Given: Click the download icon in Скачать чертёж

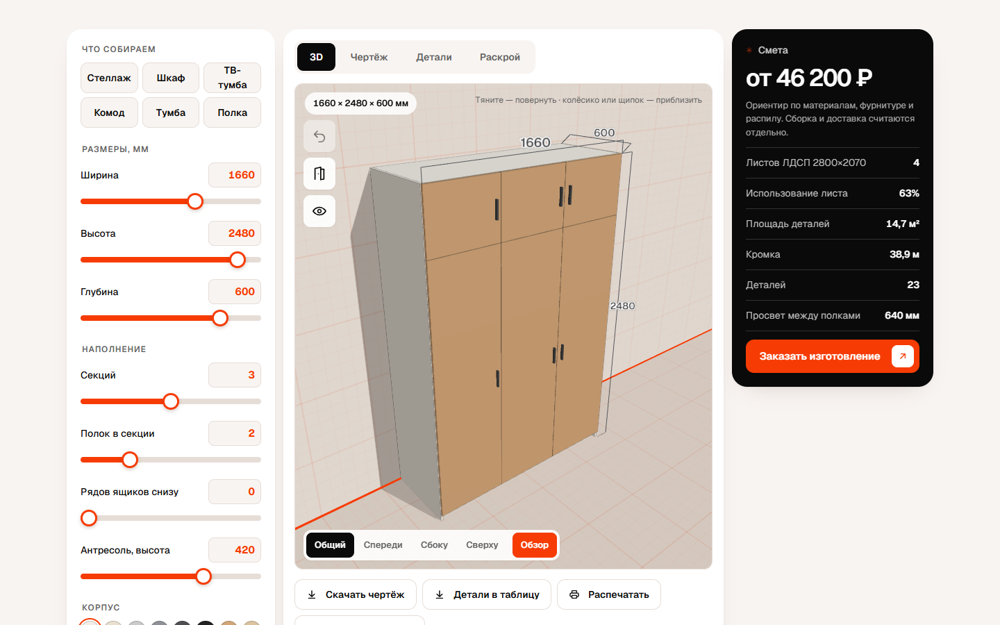Looking at the screenshot, I should (312, 594).
